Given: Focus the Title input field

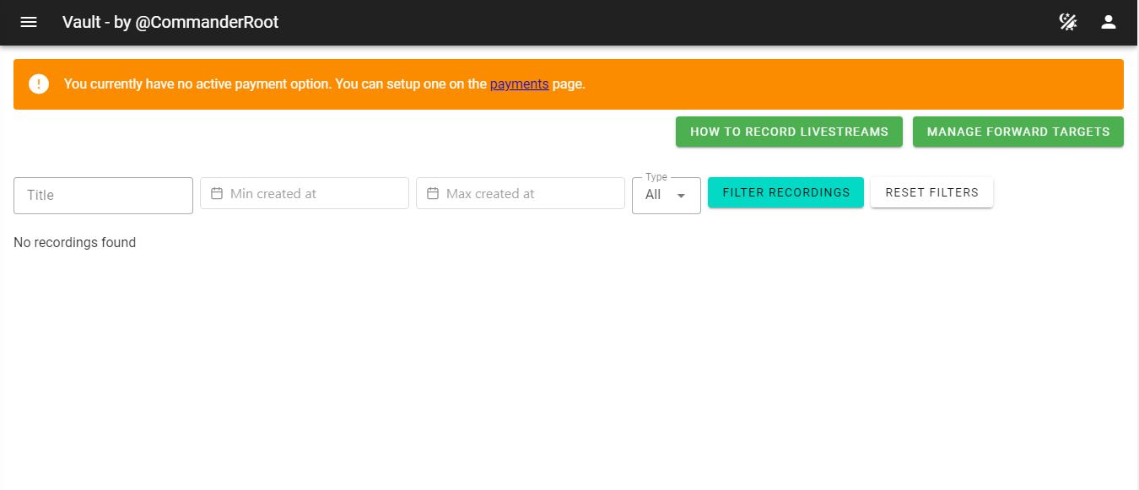Looking at the screenshot, I should [x=103, y=195].
